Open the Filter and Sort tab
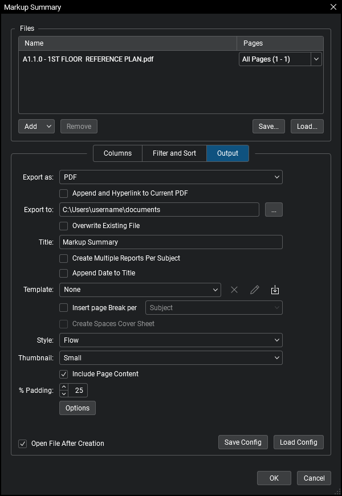 (x=174, y=153)
